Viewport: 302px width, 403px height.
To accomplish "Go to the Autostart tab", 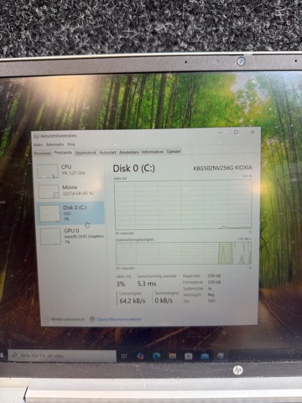I will pyautogui.click(x=107, y=152).
